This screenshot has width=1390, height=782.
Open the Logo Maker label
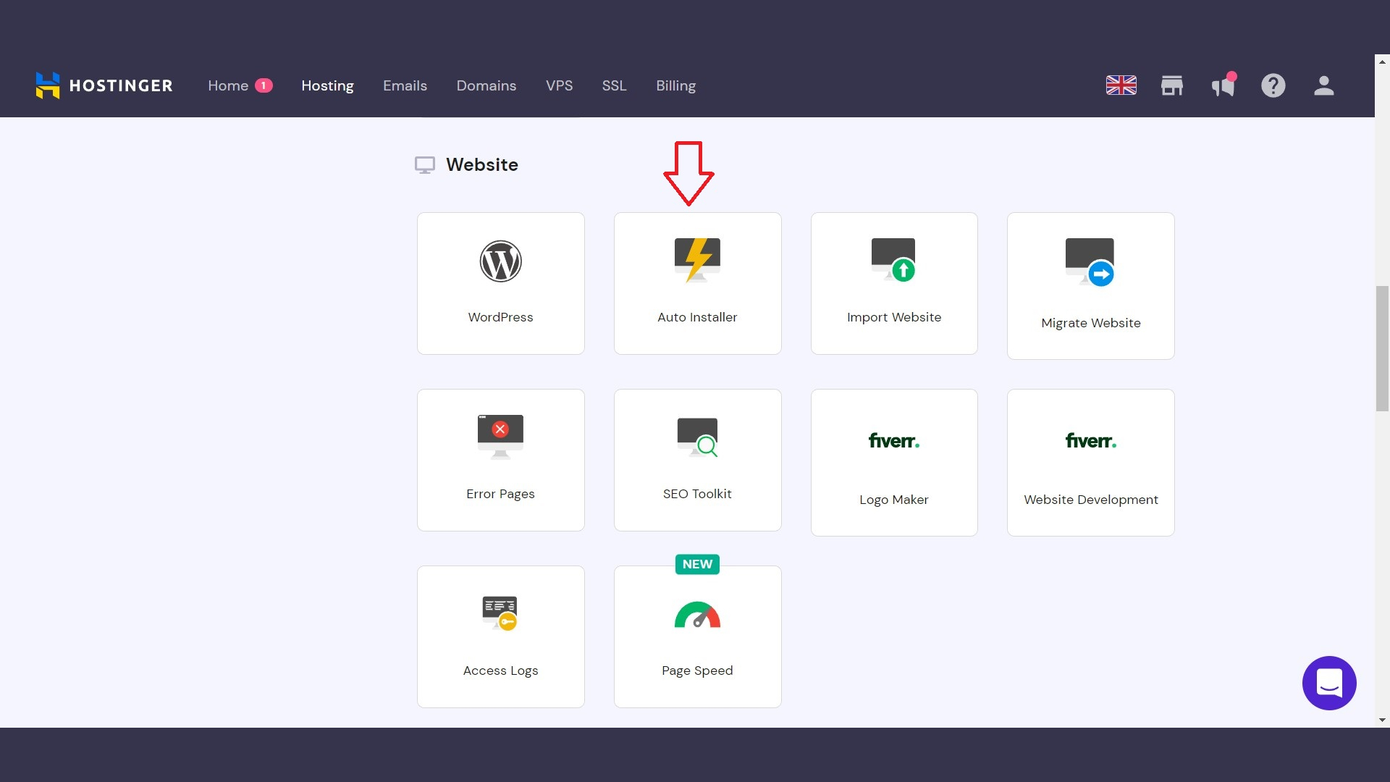(894, 500)
